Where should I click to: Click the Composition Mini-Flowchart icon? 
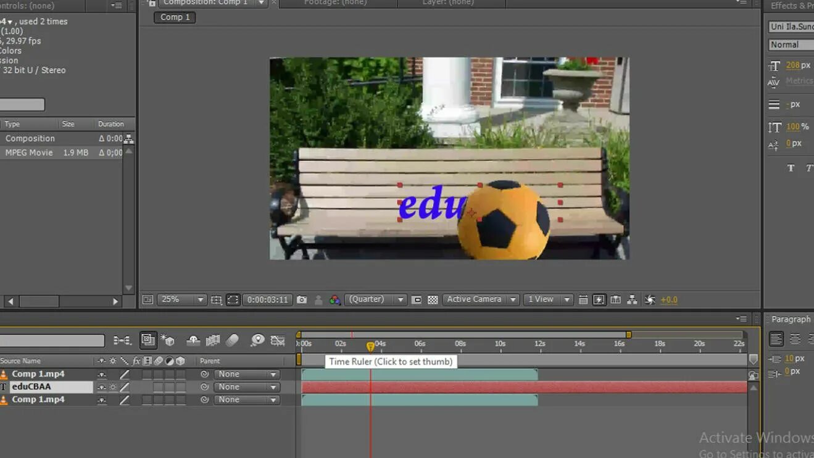pos(631,299)
